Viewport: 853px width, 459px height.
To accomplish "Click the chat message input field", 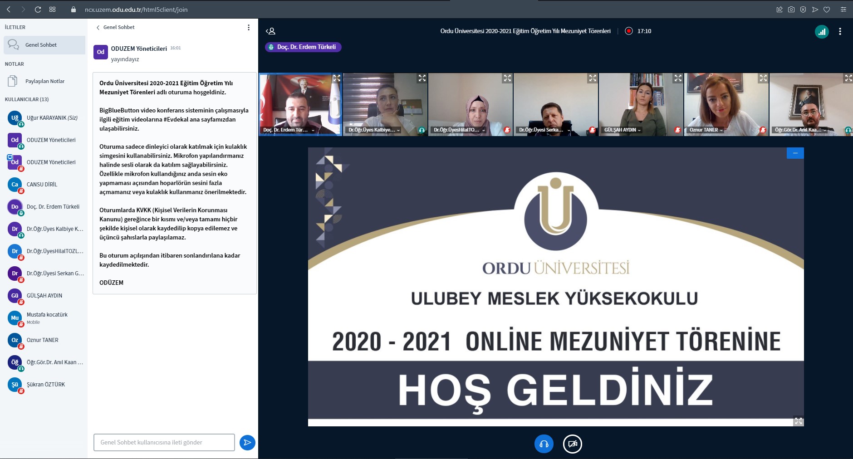I will 164,442.
